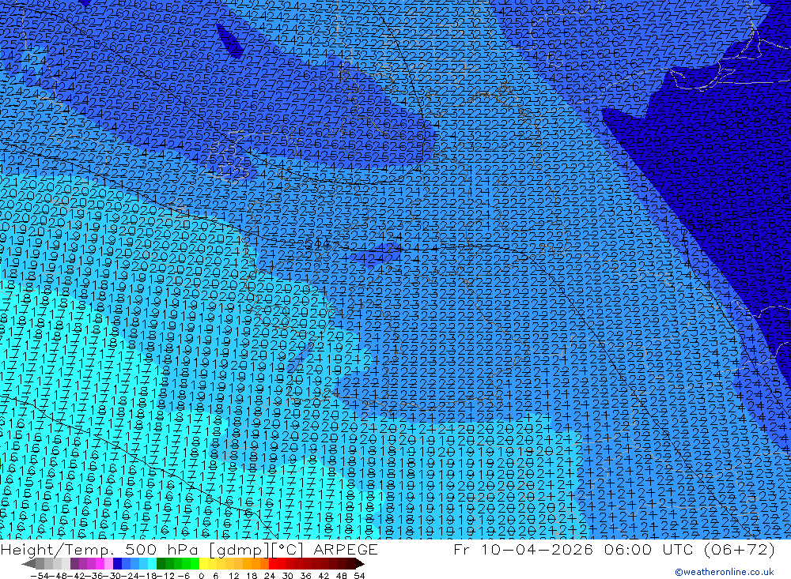Click the '(06+72)' forecast run label
This screenshot has height=579, width=791.
pyautogui.click(x=739, y=549)
